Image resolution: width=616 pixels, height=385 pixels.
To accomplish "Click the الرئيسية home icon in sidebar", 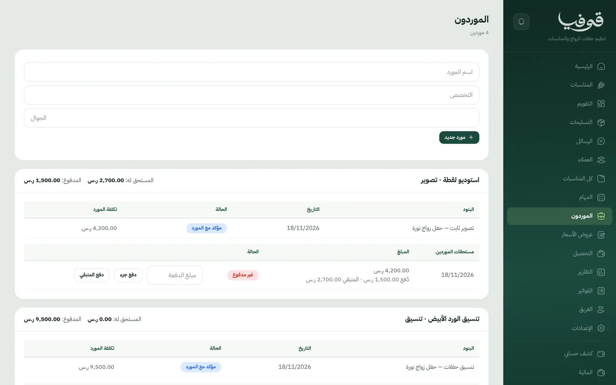I will pyautogui.click(x=601, y=67).
